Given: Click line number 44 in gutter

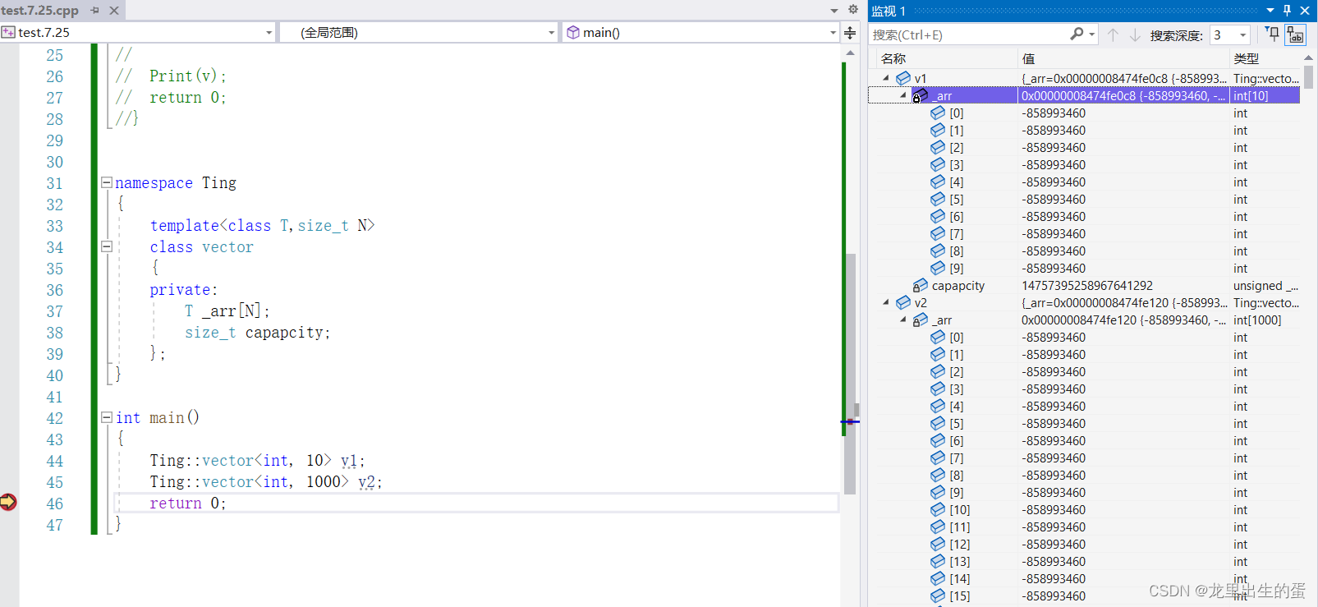Looking at the screenshot, I should [54, 461].
